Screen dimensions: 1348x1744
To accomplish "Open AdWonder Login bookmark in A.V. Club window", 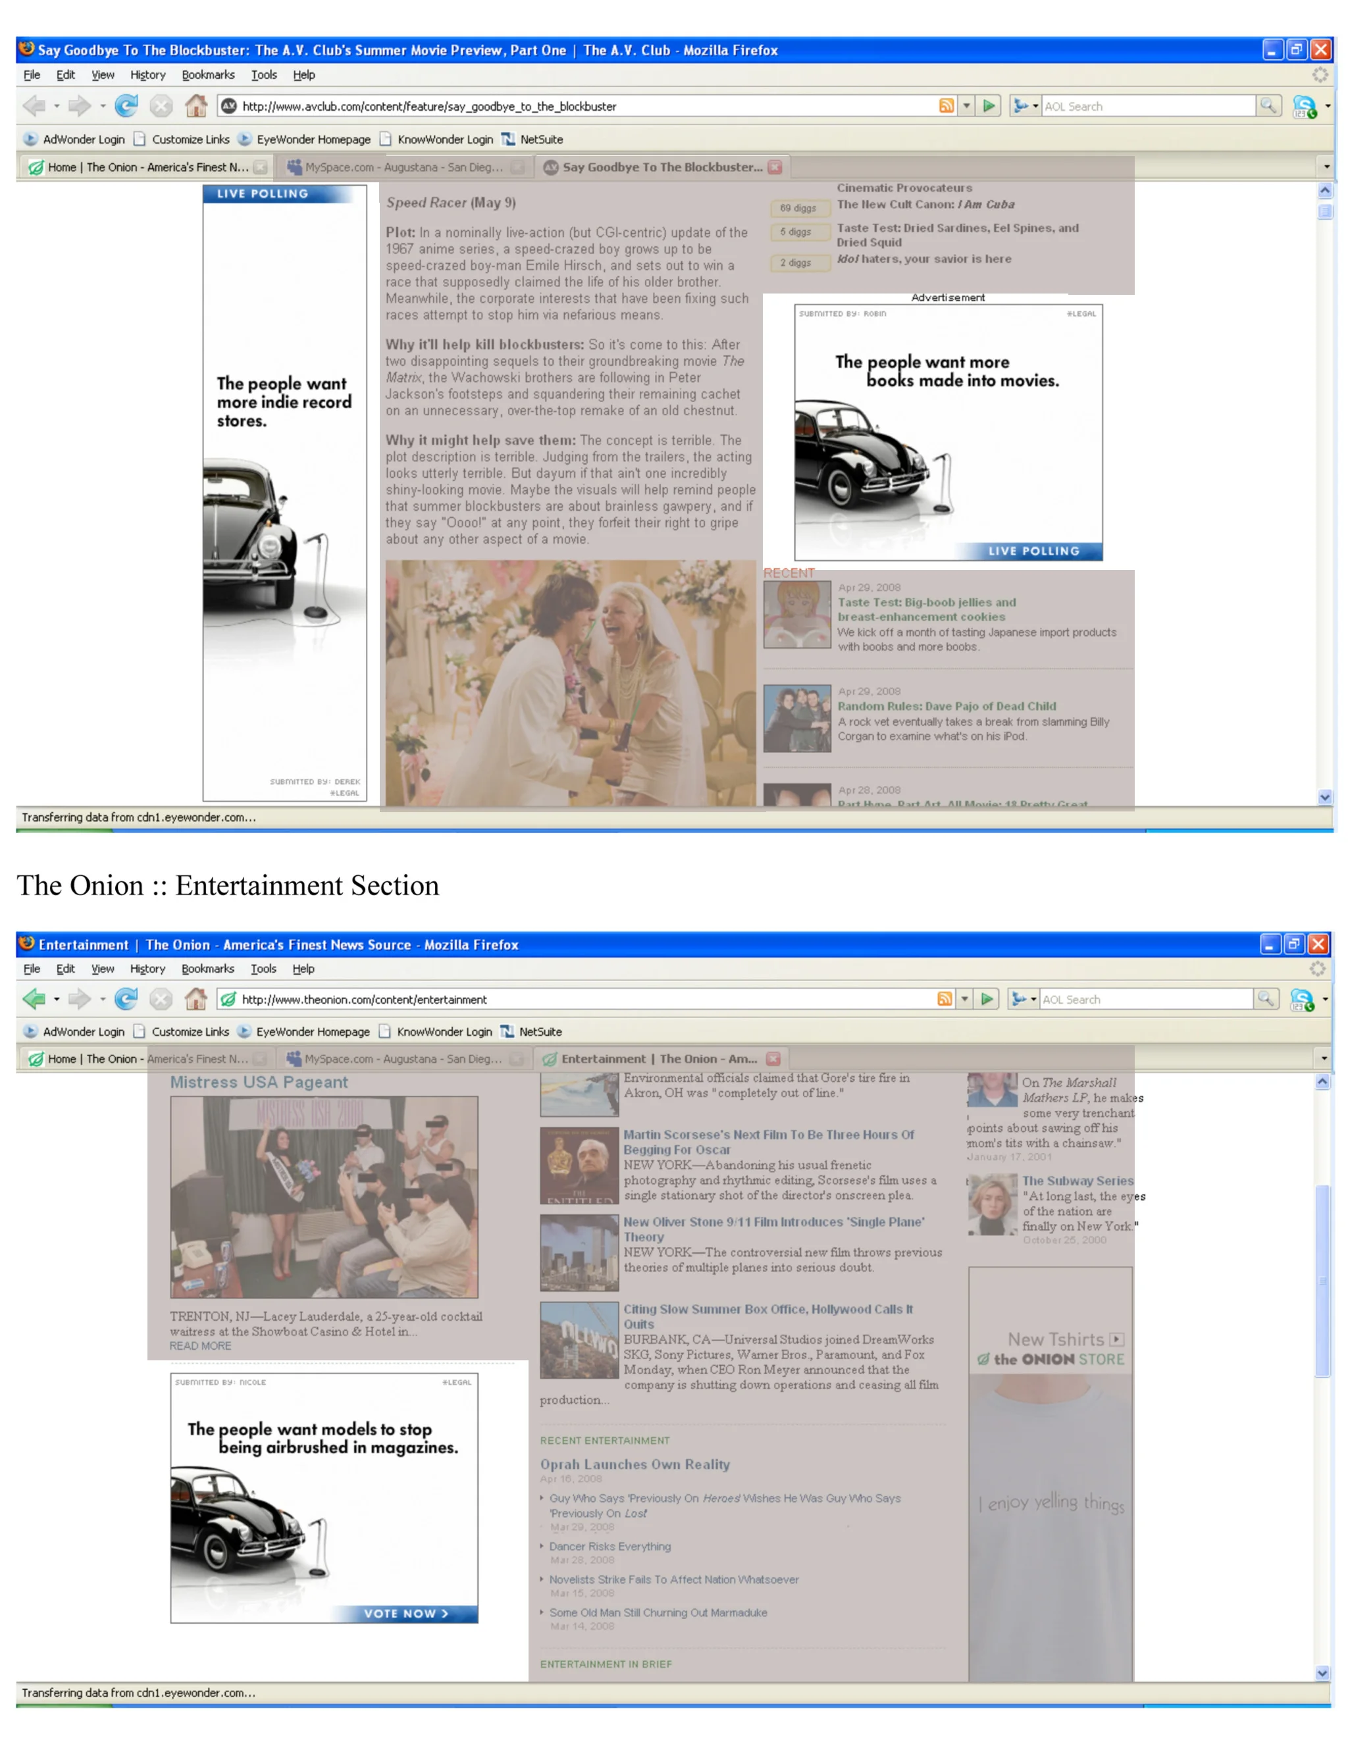I will (74, 139).
